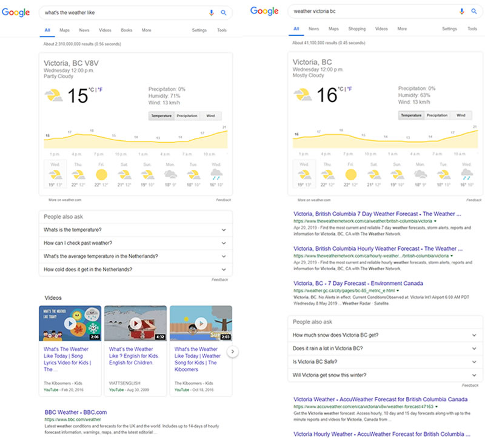
Task: Open More menu in right search page
Action: (402, 29)
